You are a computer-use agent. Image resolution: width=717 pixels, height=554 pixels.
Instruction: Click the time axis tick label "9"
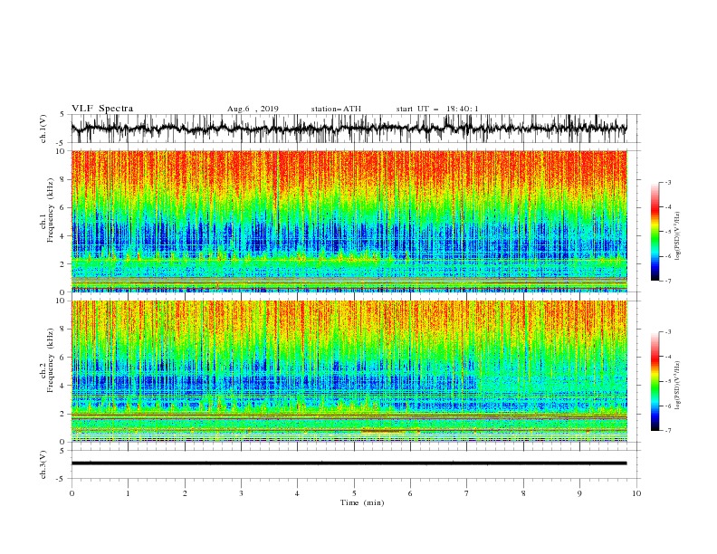click(x=579, y=493)
